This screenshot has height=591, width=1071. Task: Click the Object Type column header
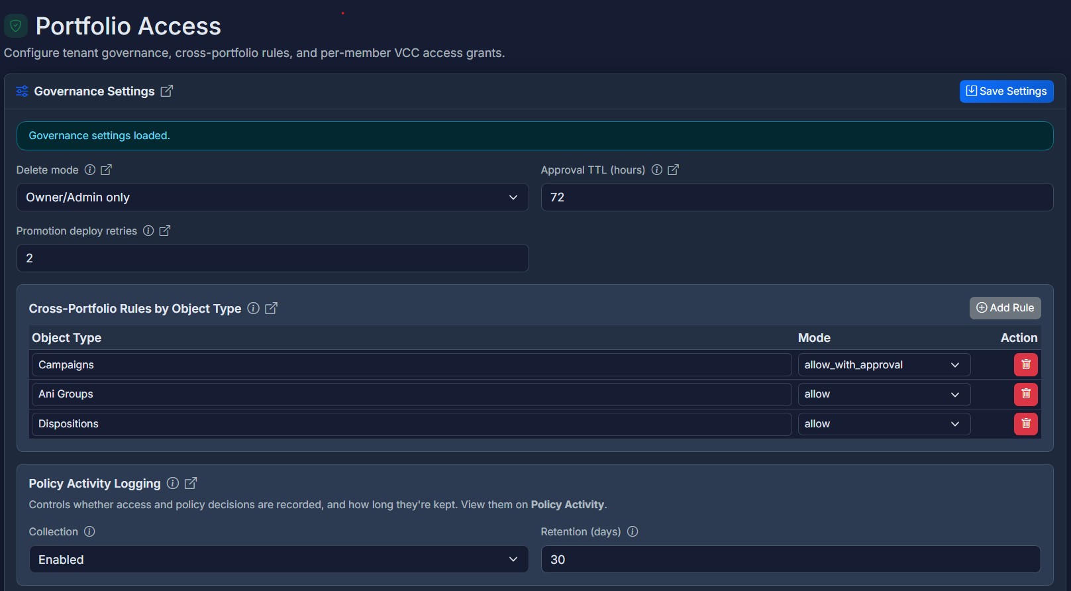67,338
